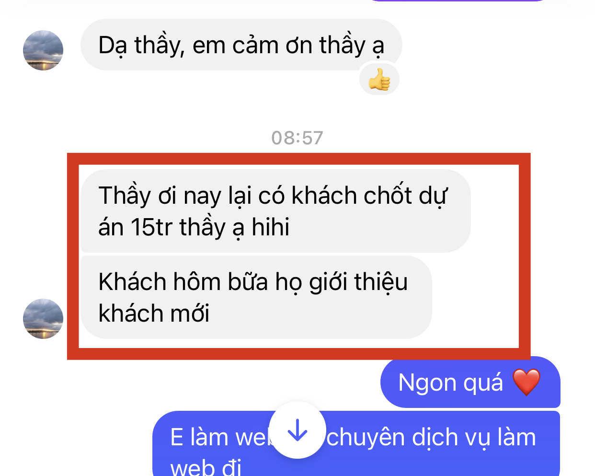Open sender's cloud avatar beside 'Dạ thầy' message
This screenshot has height=476, width=595.
click(x=43, y=50)
